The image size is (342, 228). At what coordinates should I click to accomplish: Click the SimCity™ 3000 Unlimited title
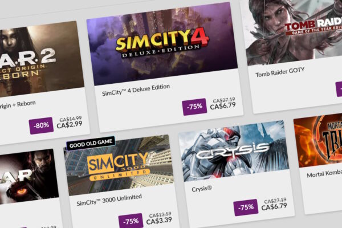109,198
